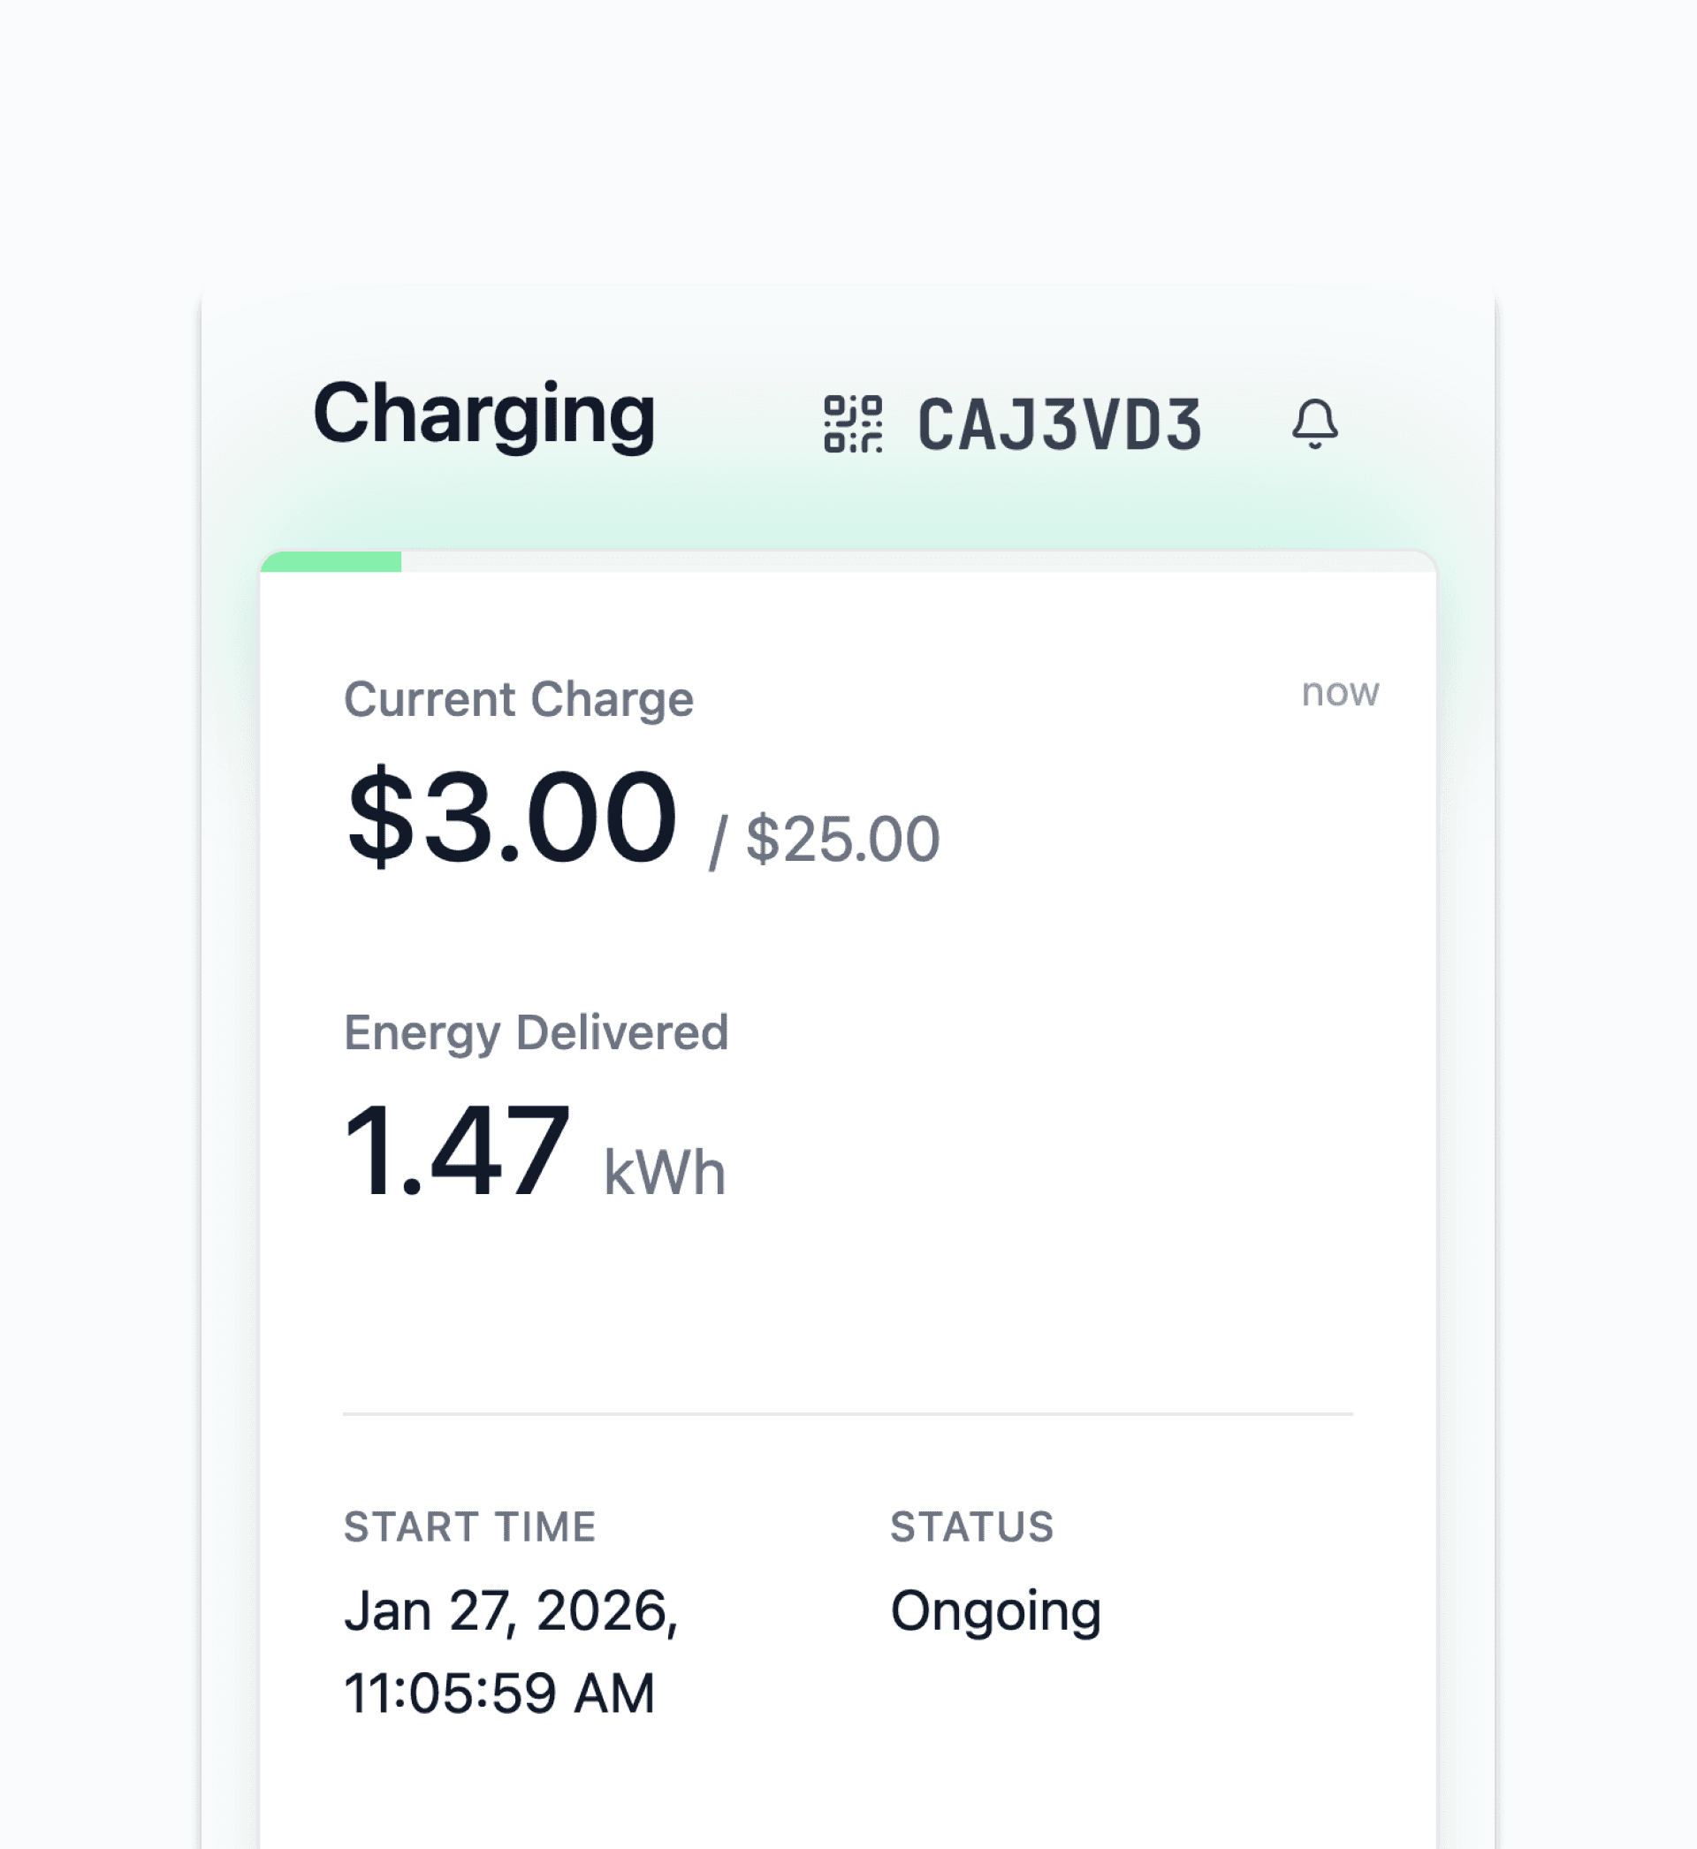
Task: Click the horizontal divider line
Action: (847, 1414)
